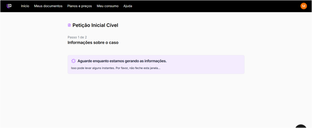Screen dimensions: 312x128
Task: Click the Petição Inicial Cível heading
Action: [x=95, y=25]
